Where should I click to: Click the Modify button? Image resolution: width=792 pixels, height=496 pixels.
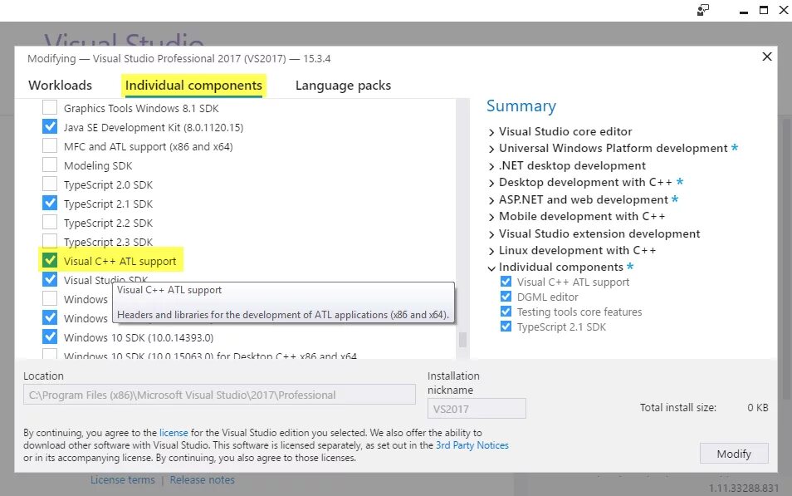[734, 454]
